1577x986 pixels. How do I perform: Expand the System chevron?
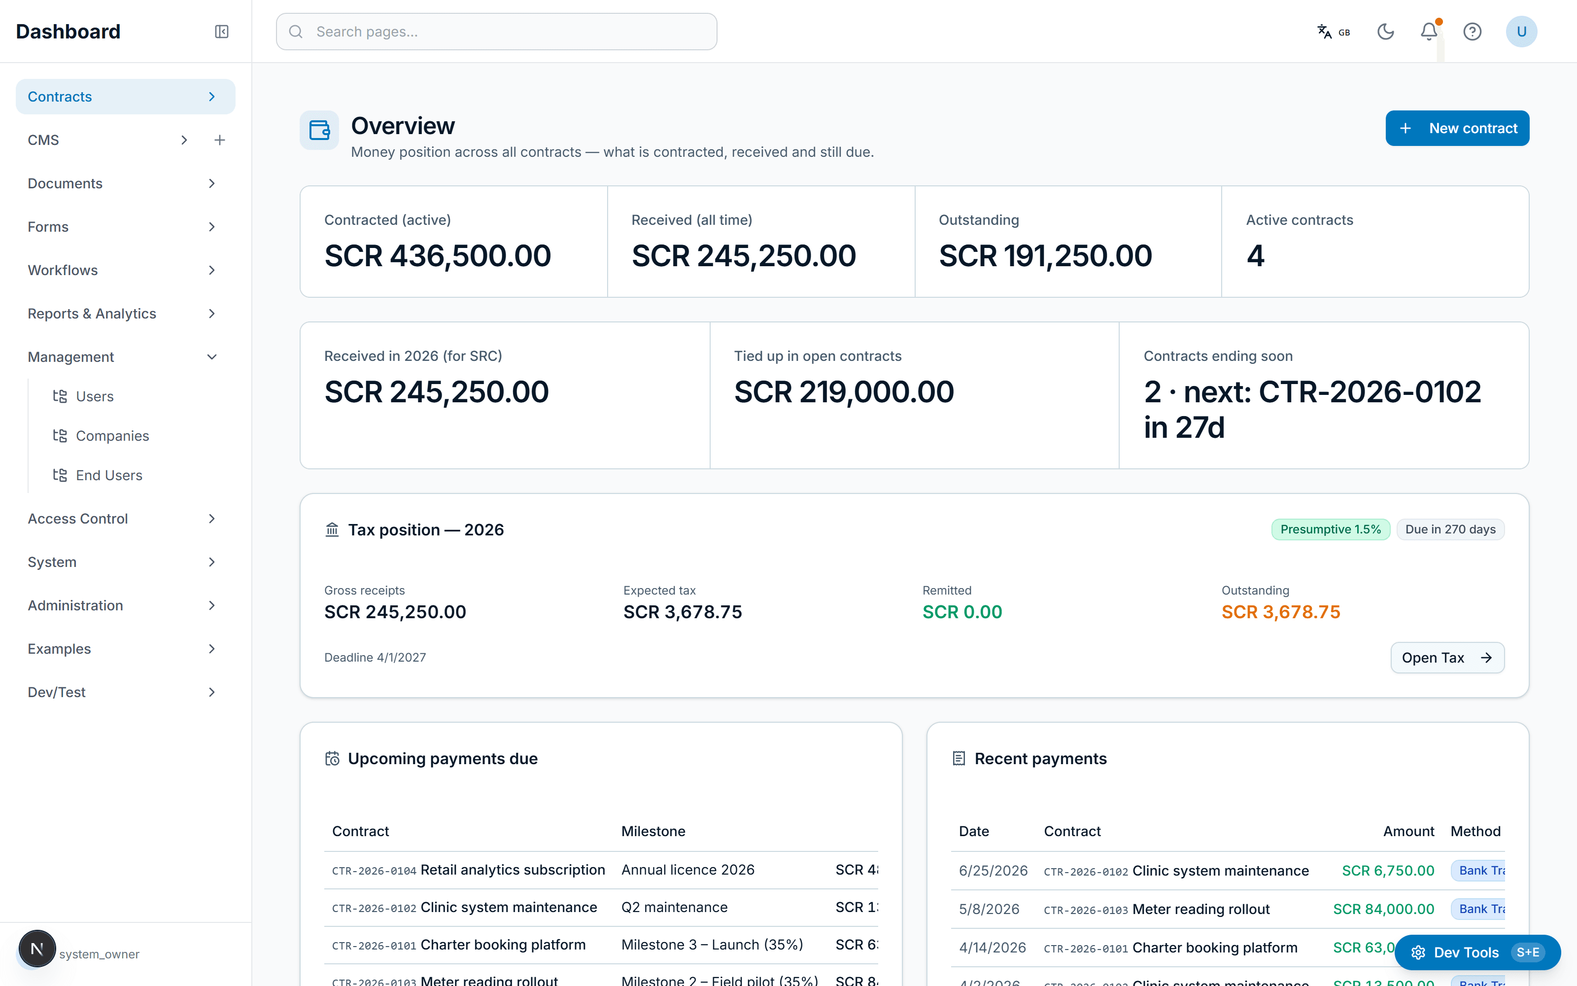tap(212, 562)
